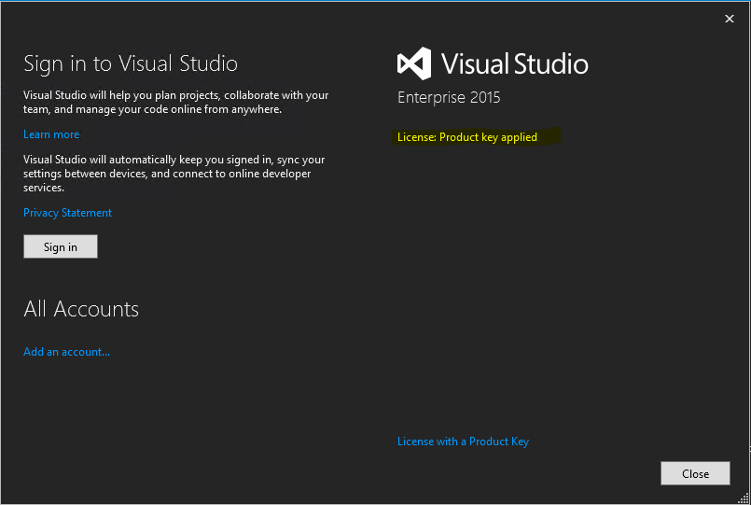Viewport: 751px width, 505px height.
Task: Open the Privacy Statement link
Action: (x=67, y=213)
